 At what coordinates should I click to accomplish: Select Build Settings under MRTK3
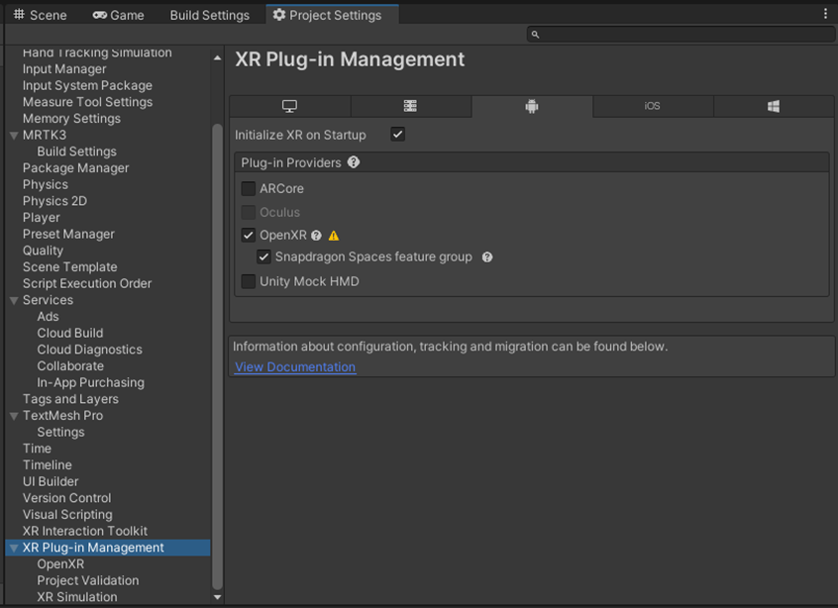click(76, 152)
